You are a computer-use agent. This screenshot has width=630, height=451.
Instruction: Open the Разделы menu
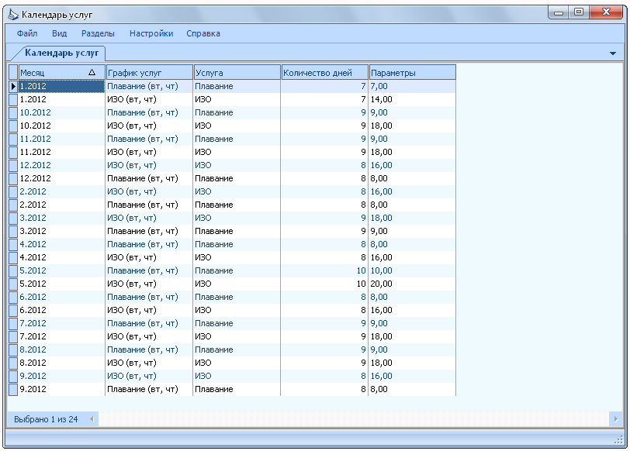pos(98,33)
